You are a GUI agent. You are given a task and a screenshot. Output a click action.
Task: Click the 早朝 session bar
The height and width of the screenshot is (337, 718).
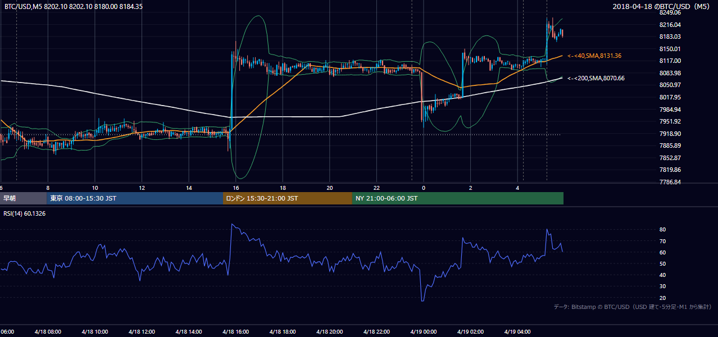tap(23, 198)
